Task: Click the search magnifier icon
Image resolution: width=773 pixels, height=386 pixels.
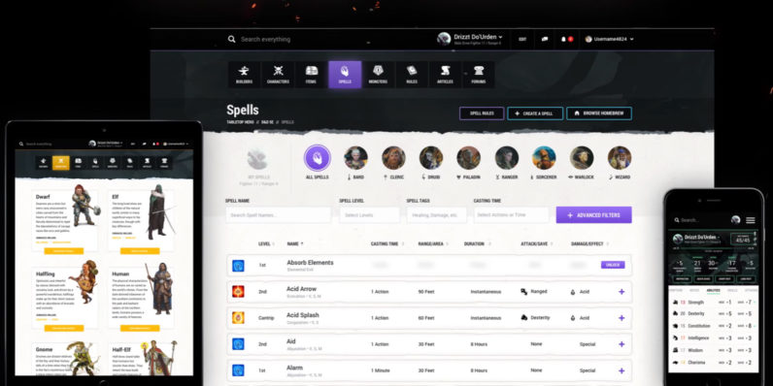Action: tap(232, 39)
